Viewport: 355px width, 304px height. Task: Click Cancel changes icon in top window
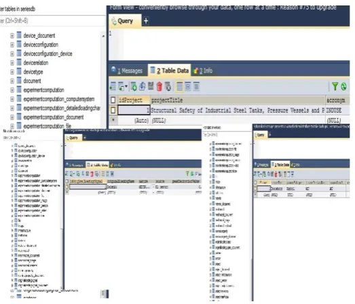coord(168,86)
